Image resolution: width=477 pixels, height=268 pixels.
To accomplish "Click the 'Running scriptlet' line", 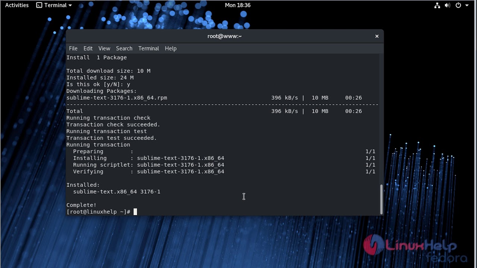I will (224, 165).
